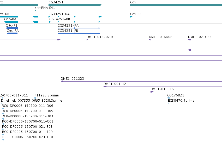Click the DME1-021O23 start arrow

[x=62, y=81]
